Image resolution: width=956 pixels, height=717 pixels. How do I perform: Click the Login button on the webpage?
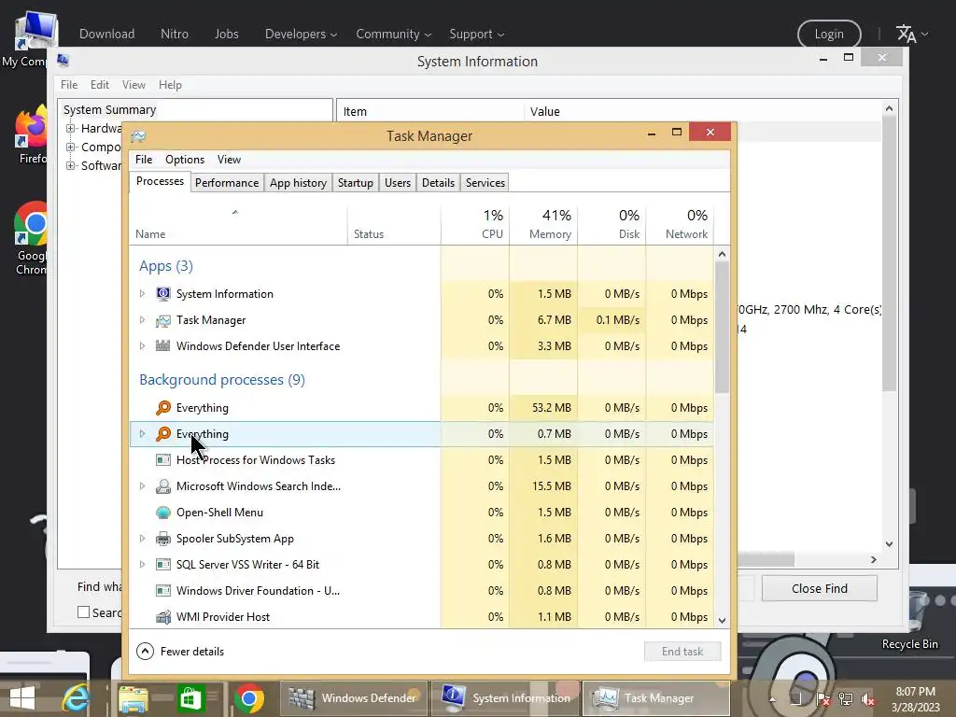coord(829,35)
